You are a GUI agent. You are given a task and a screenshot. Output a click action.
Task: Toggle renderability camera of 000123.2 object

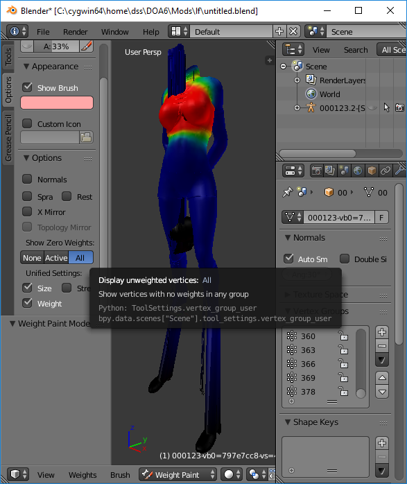(x=400, y=107)
